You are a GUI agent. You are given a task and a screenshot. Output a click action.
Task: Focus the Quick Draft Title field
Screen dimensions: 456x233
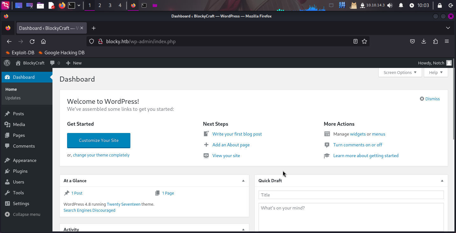(351, 195)
